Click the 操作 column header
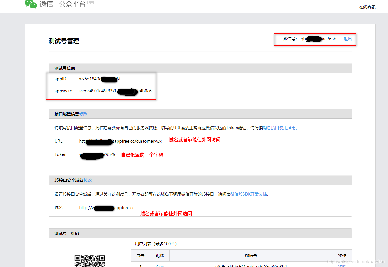The height and width of the screenshot is (267, 388). pyautogui.click(x=342, y=256)
